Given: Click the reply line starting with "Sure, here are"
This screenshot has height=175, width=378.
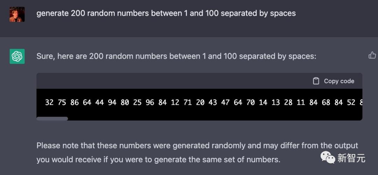Looking at the screenshot, I should click(176, 56).
